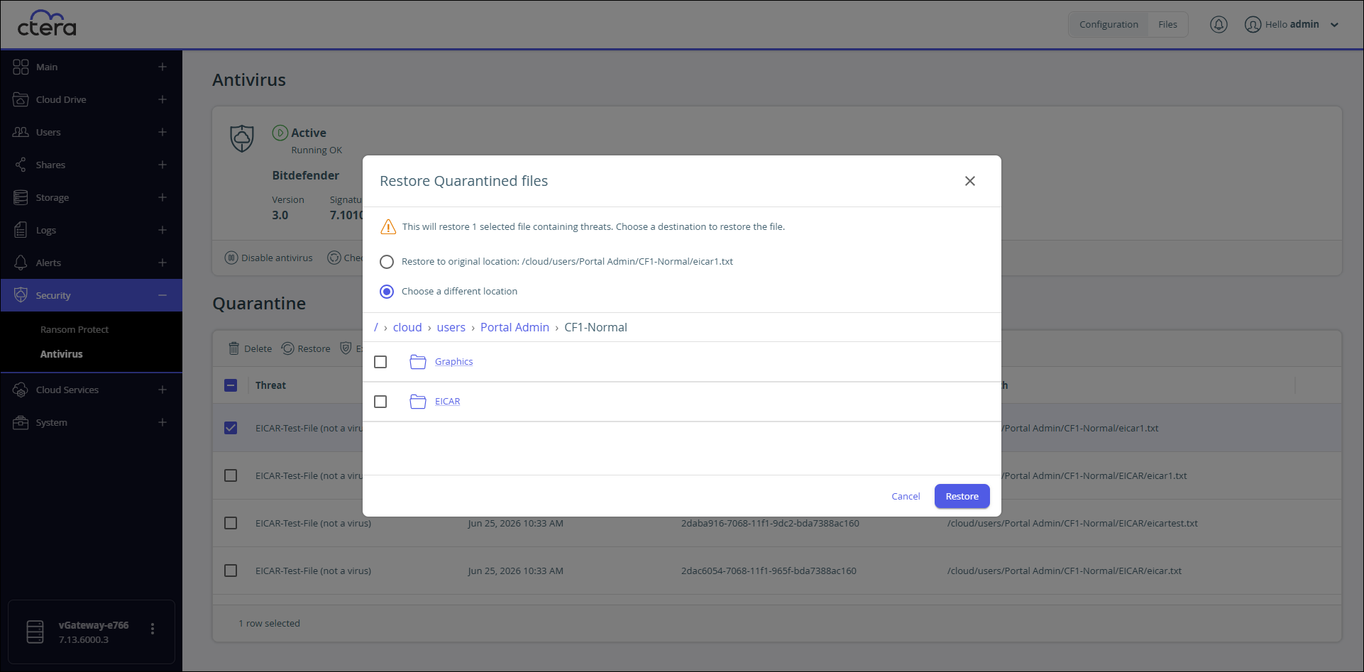1364x672 pixels.
Task: Click the Graphics folder icon
Action: pos(418,362)
